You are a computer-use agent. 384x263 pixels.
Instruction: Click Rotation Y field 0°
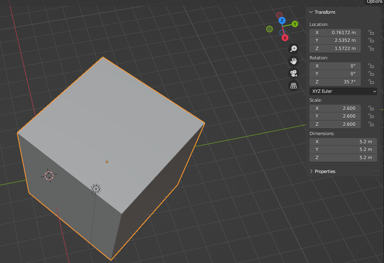coord(335,74)
